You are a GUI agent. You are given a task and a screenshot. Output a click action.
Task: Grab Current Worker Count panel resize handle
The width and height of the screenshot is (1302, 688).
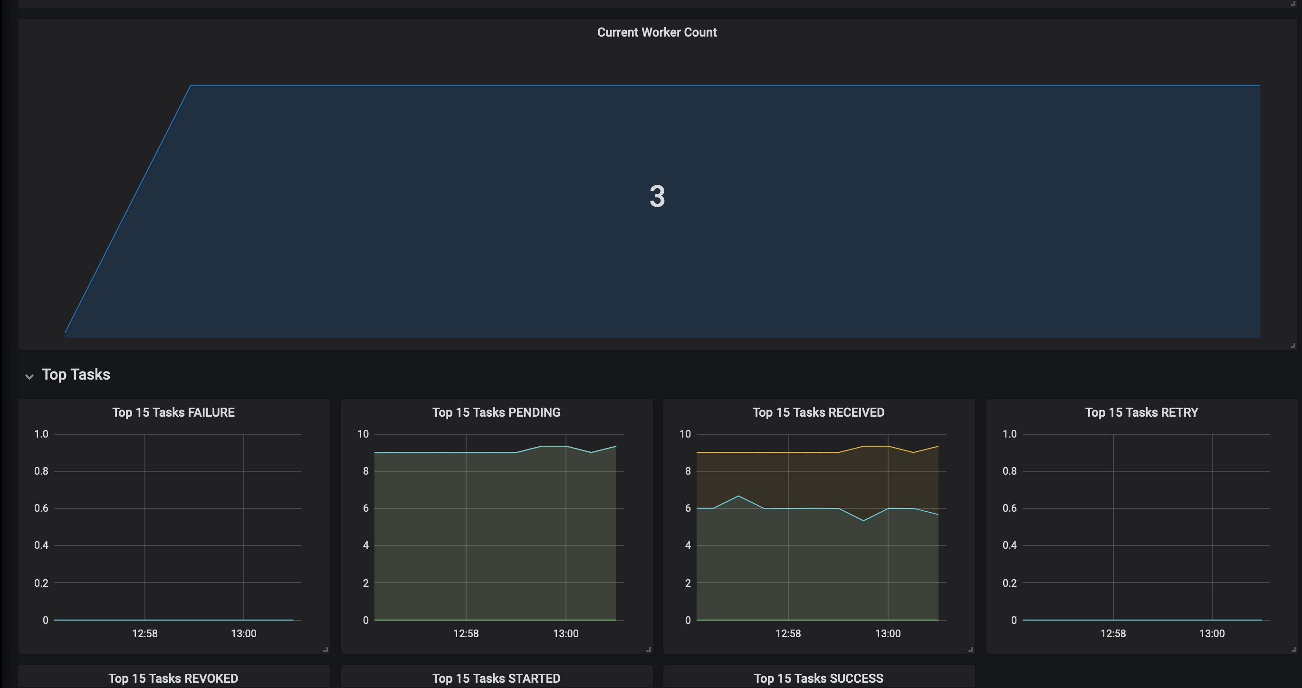click(1293, 346)
